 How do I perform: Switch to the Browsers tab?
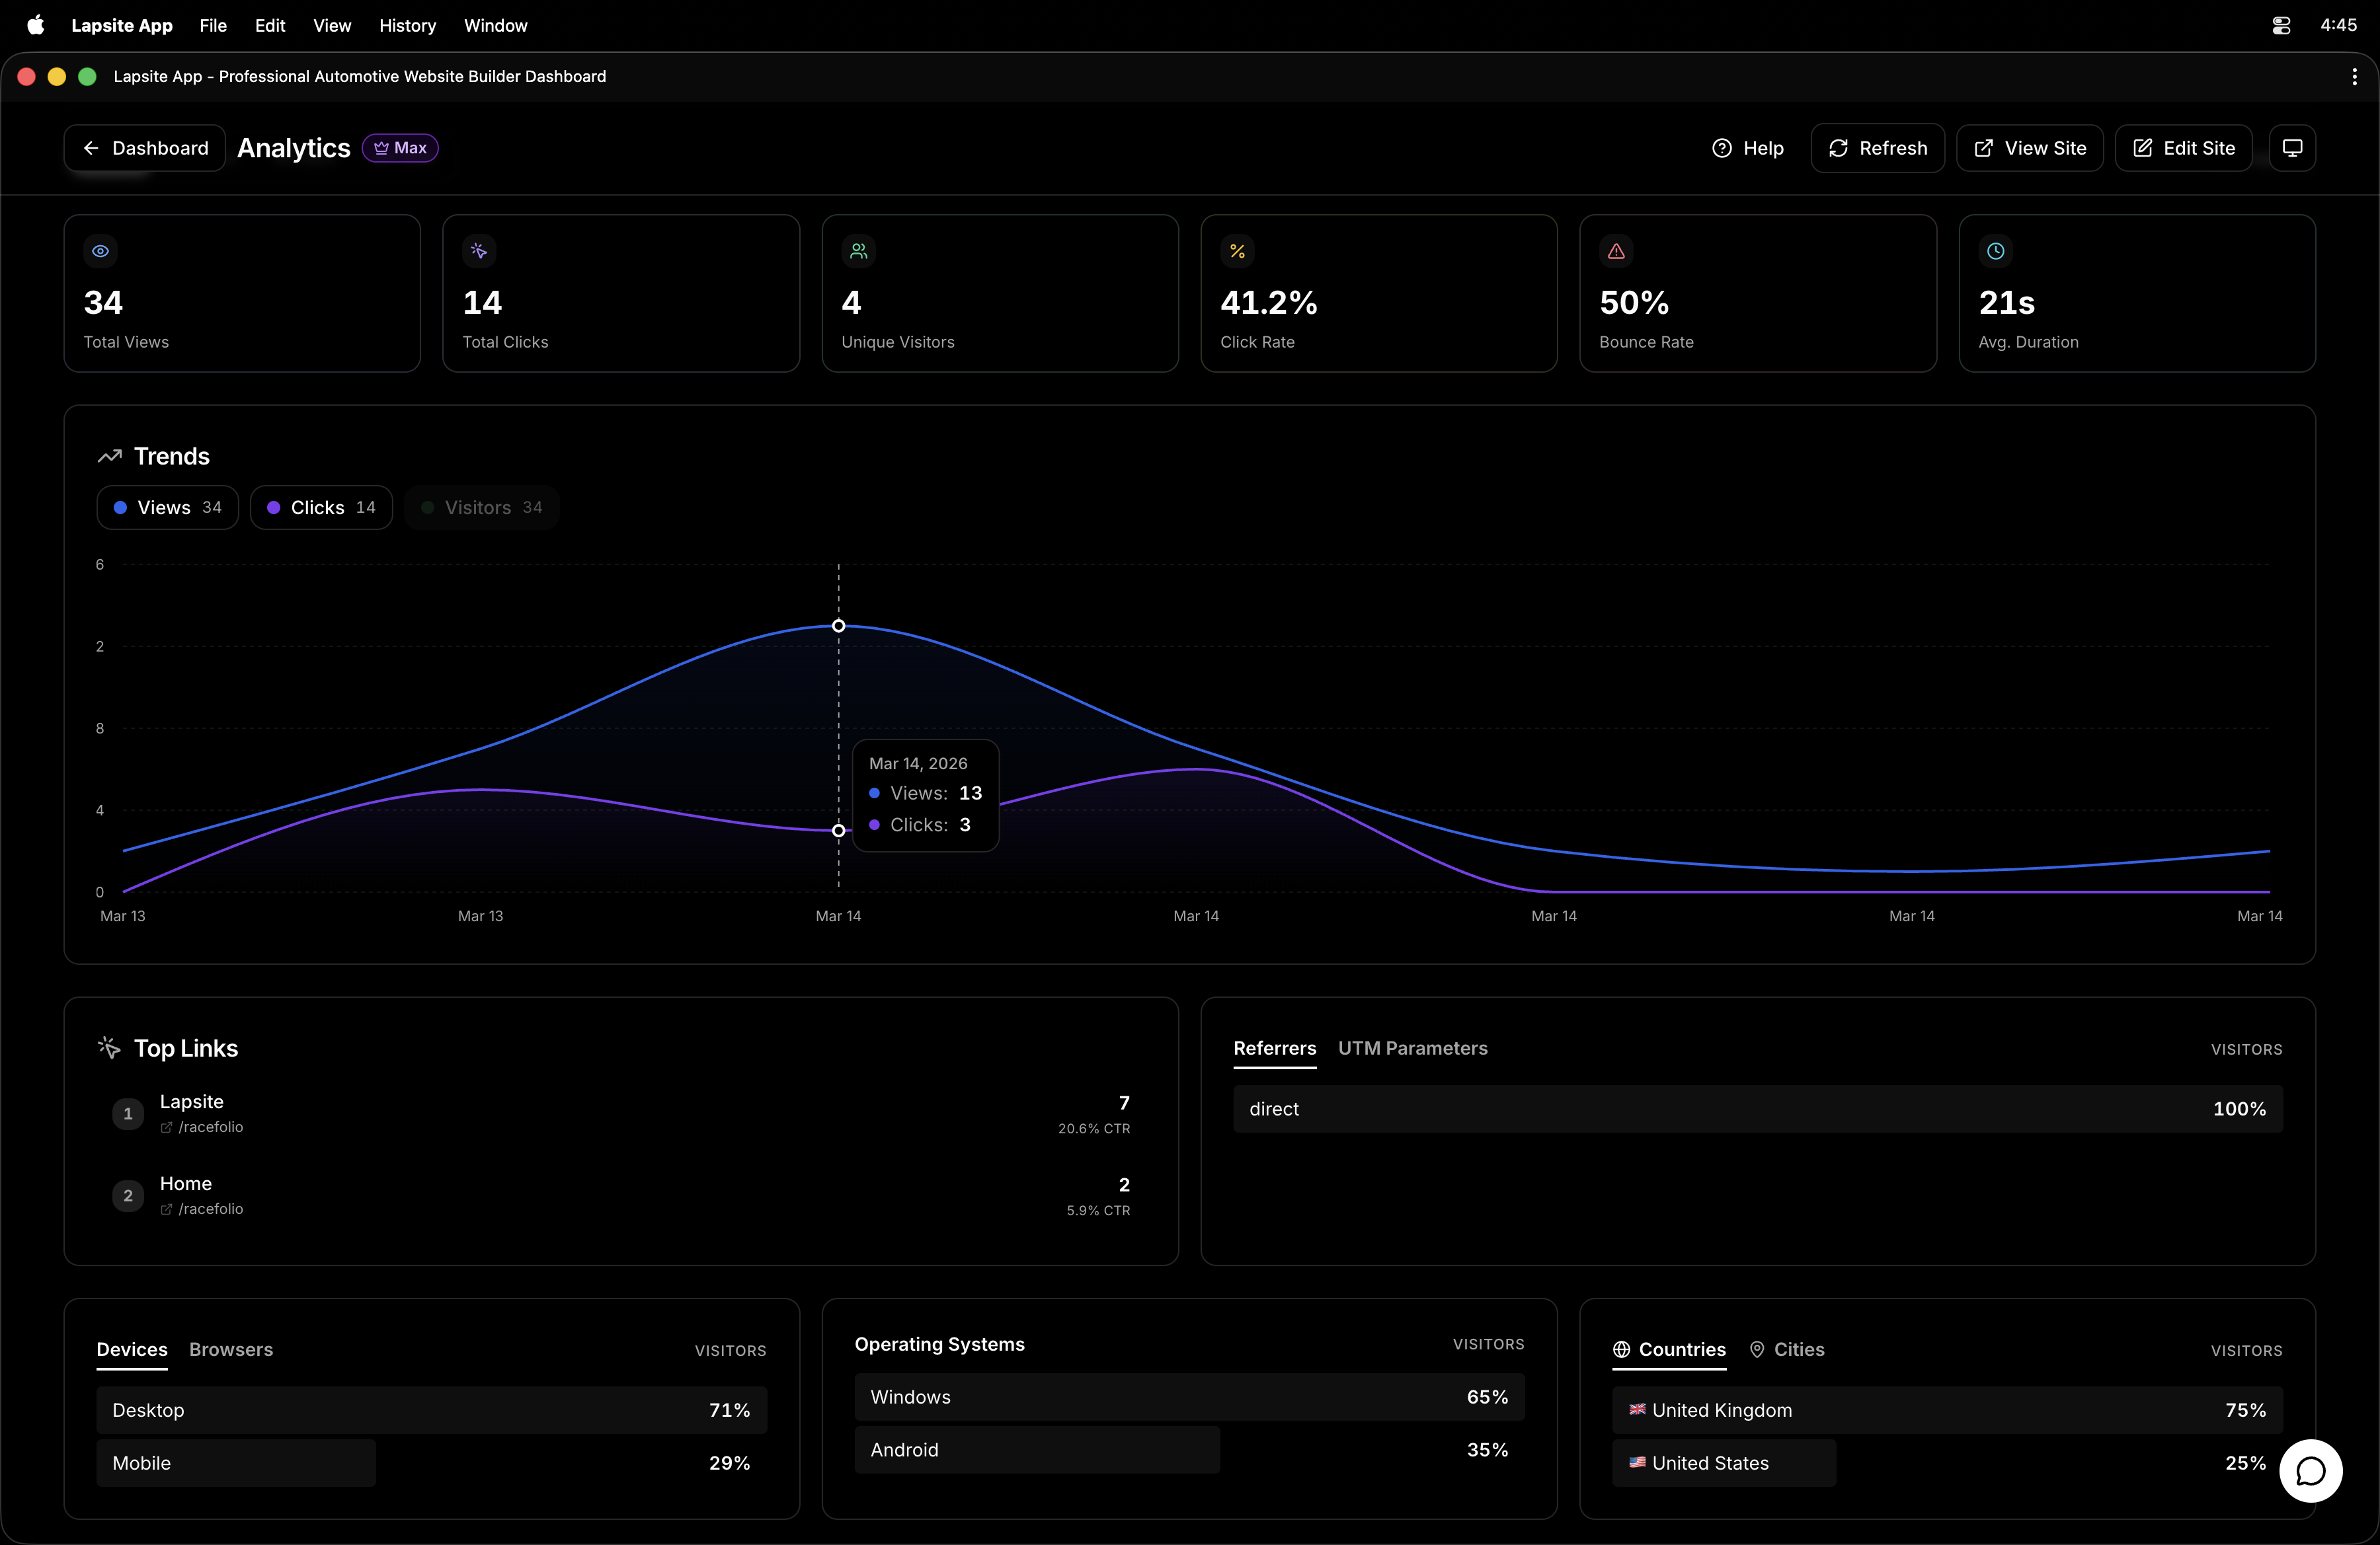click(x=231, y=1349)
